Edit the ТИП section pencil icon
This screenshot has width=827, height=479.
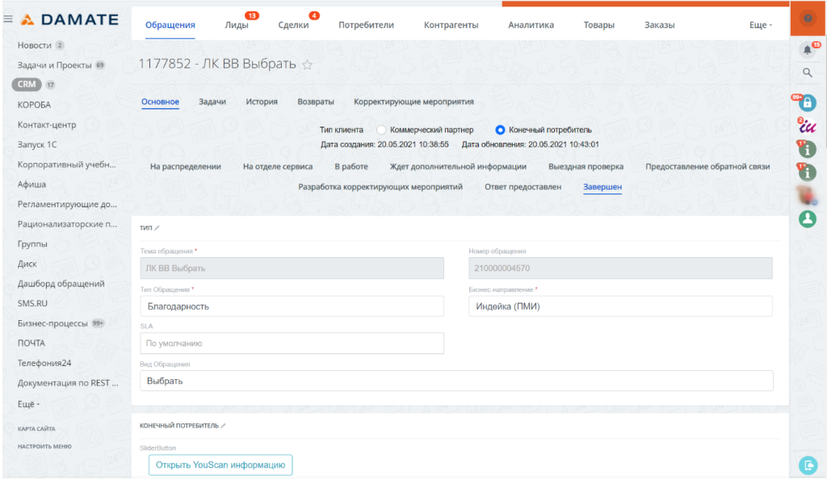click(x=157, y=228)
